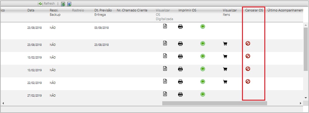Open green chat icon in the 22/02/2019 row
The height and width of the screenshot is (113, 309).
tap(203, 81)
